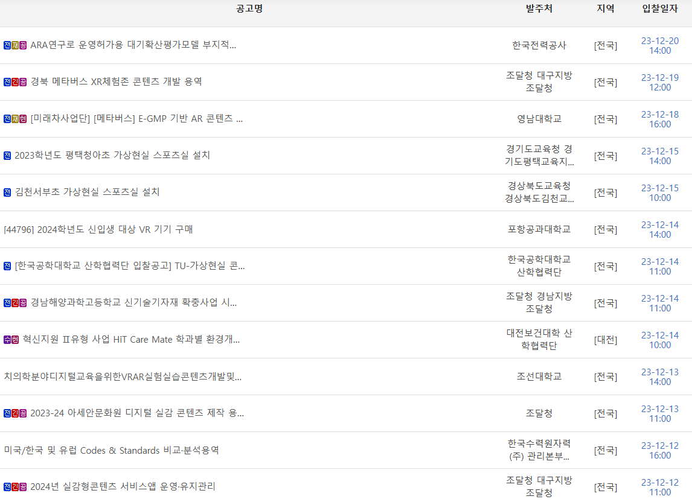Click the 발주처 column header
This screenshot has height=502, width=692.
pos(539,9)
